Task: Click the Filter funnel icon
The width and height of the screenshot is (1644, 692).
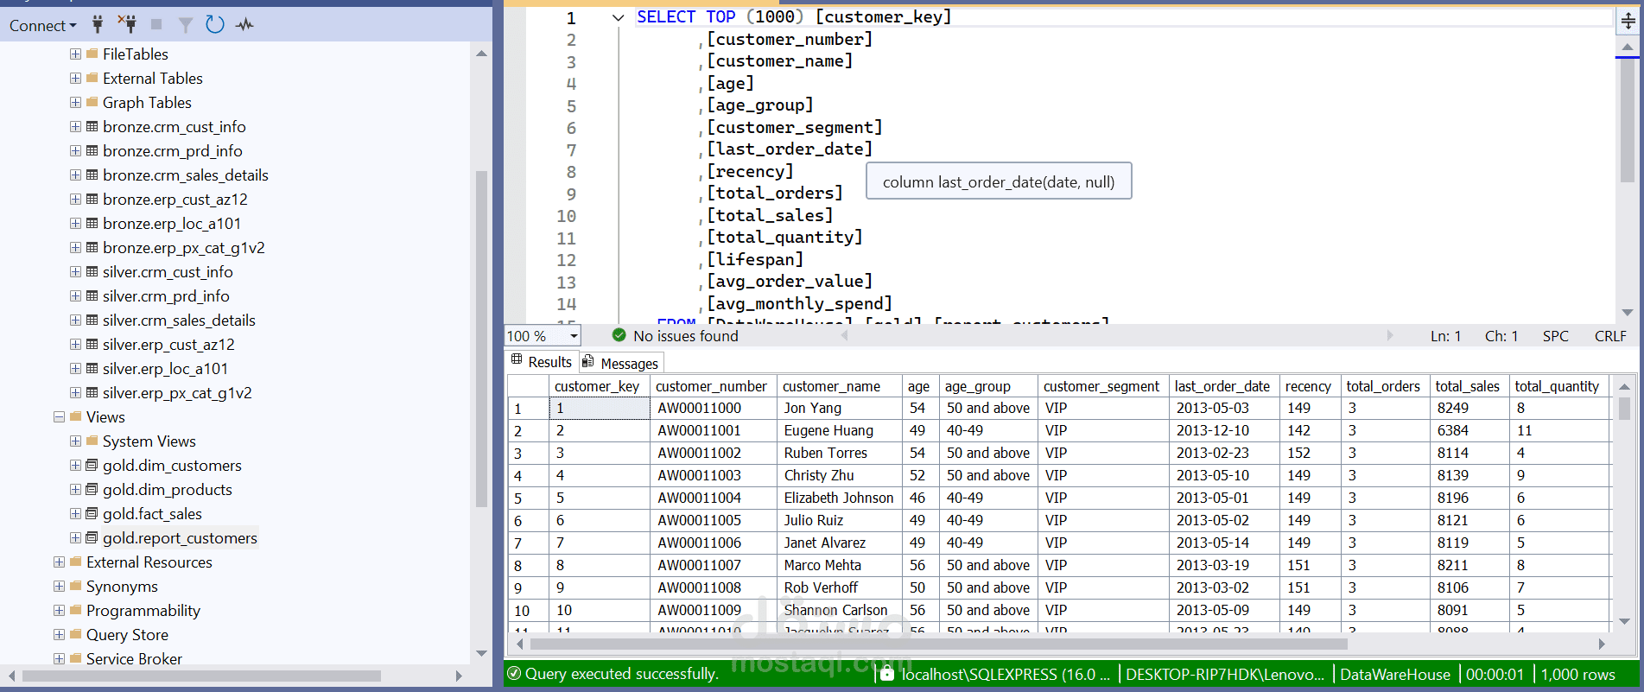Action: click(185, 25)
